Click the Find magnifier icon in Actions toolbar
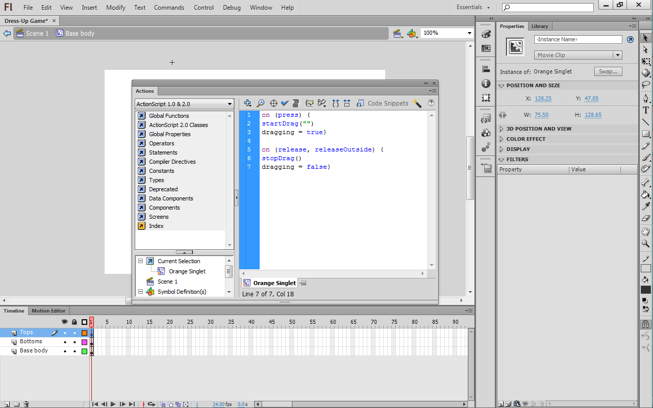This screenshot has height=408, width=653. (x=260, y=104)
